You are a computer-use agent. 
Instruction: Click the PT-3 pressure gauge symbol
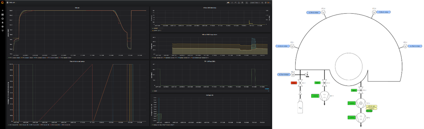coord(374,13)
